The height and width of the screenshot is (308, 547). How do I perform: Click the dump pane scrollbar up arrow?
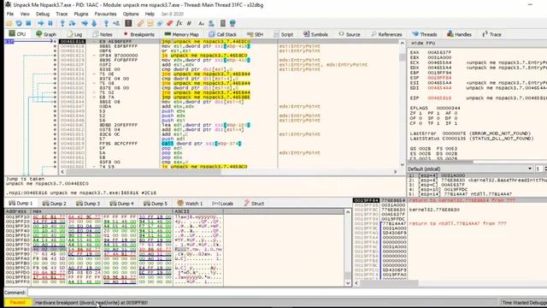coord(348,212)
